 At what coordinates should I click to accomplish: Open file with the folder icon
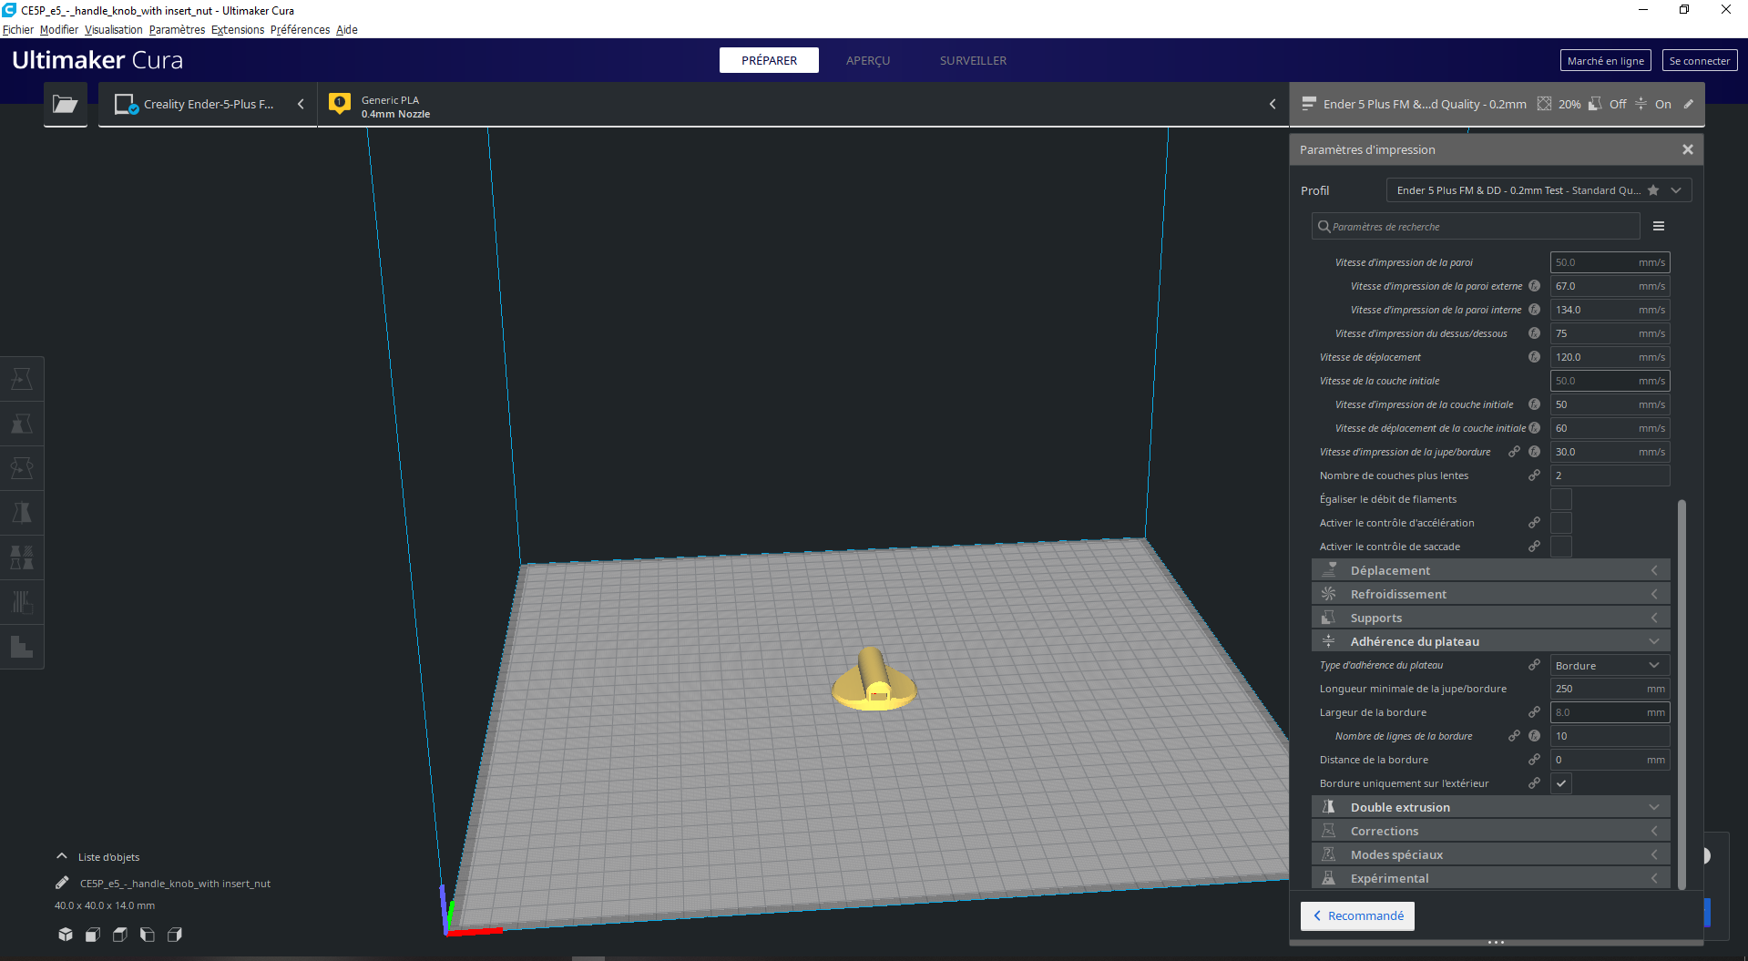[66, 104]
